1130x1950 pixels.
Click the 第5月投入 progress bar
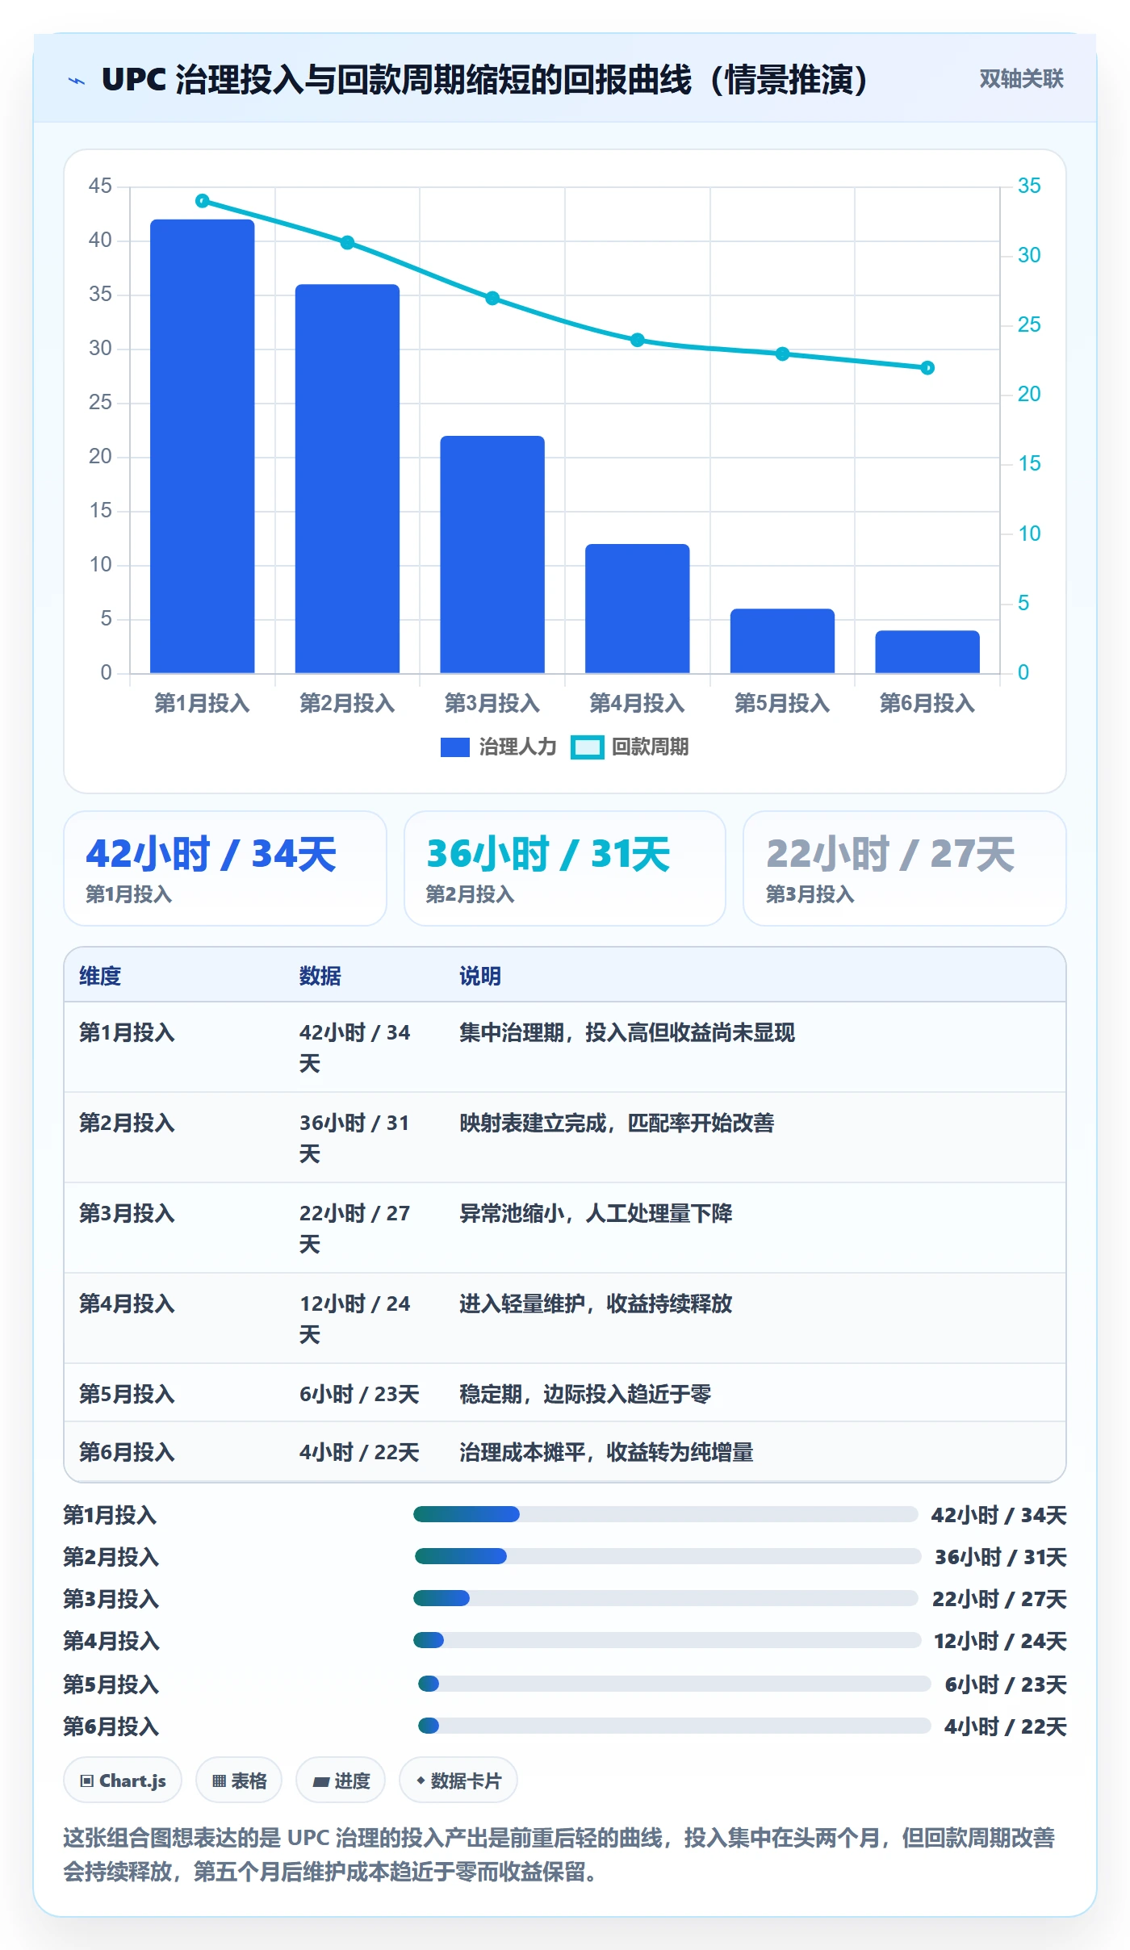coord(674,1684)
